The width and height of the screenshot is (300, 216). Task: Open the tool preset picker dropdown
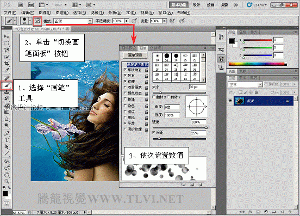tap(15, 21)
